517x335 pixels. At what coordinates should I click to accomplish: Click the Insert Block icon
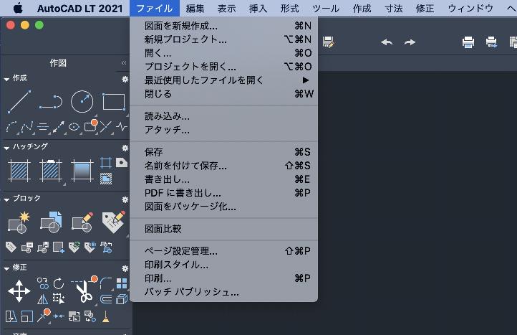coord(51,222)
